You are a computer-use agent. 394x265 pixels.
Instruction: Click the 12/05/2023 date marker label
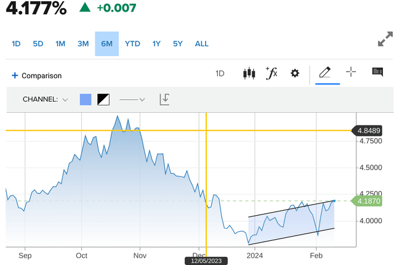click(x=206, y=261)
